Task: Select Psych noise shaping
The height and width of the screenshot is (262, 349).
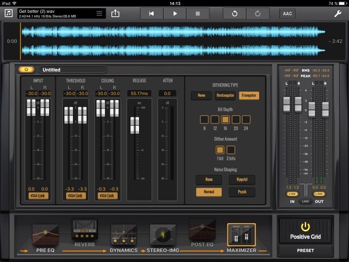Action: [x=242, y=192]
